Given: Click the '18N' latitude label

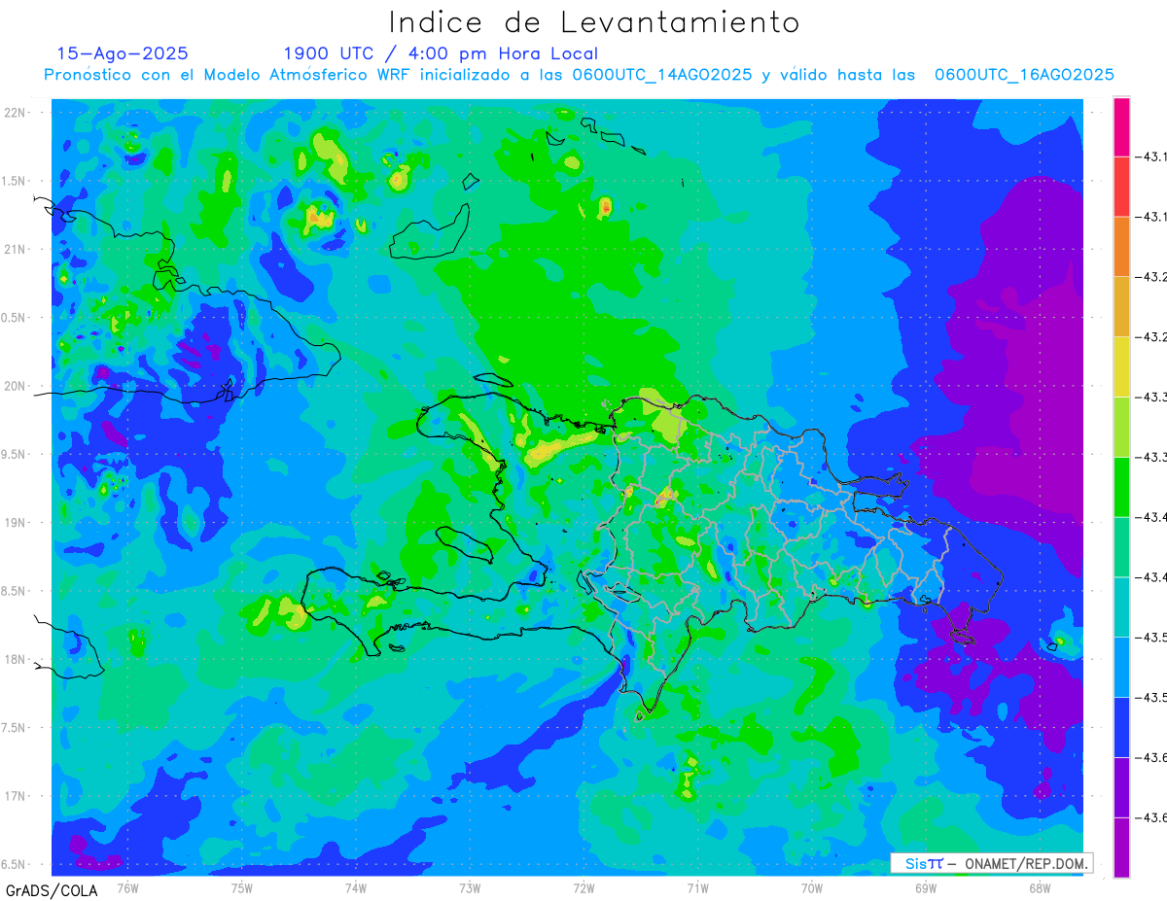Looking at the screenshot, I should click(x=17, y=659).
